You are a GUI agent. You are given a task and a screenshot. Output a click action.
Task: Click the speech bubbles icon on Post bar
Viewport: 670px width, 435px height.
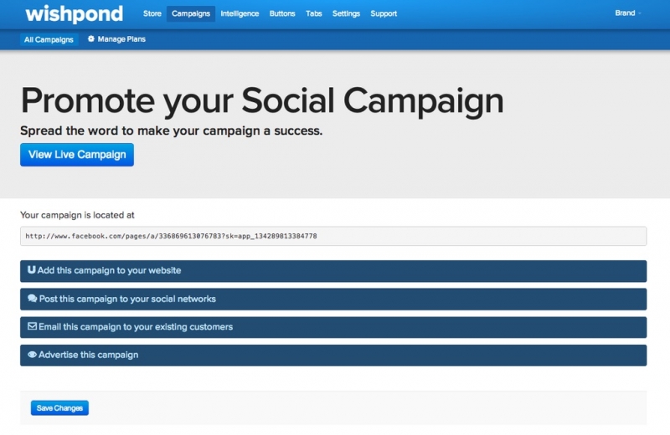32,299
